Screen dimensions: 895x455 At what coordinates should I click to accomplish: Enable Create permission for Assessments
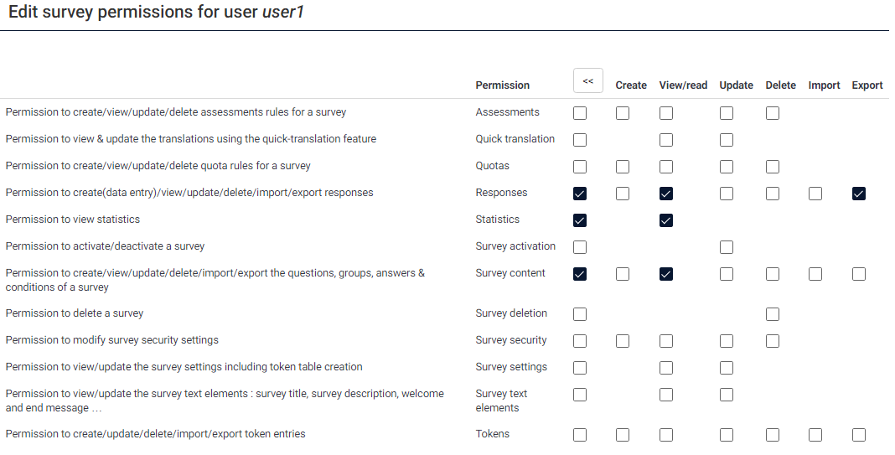point(623,113)
